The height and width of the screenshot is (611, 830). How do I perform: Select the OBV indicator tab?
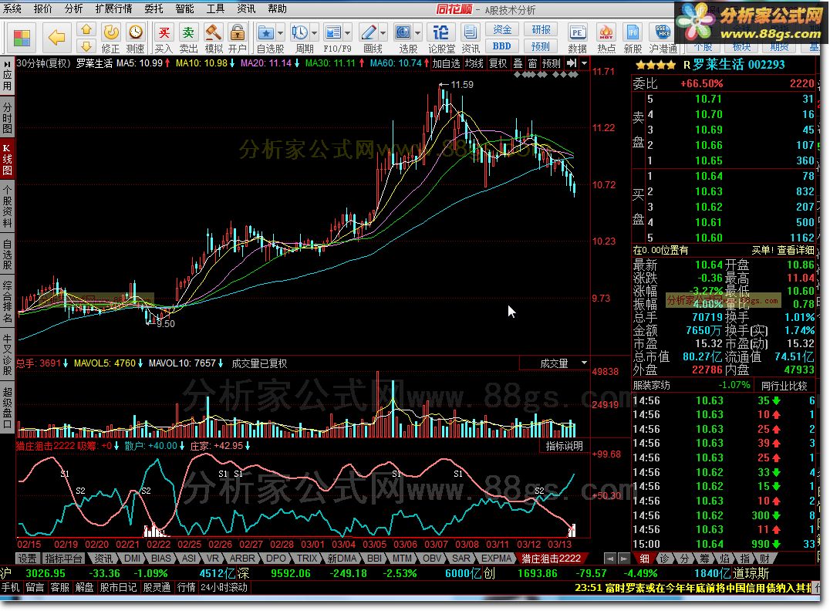(432, 558)
